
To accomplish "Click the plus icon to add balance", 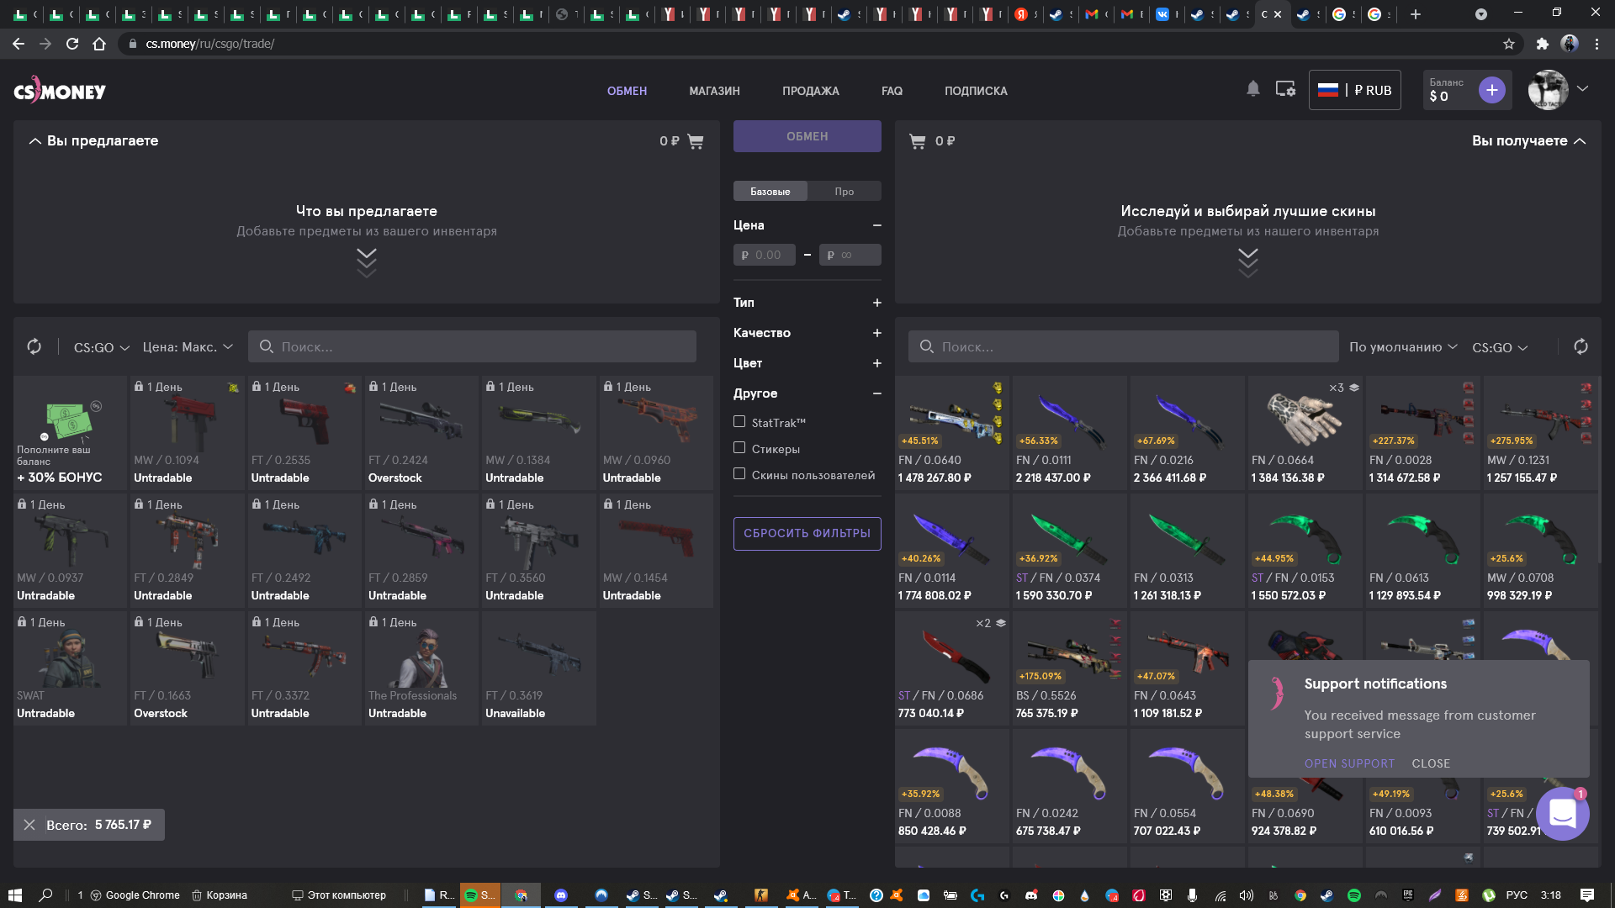I will (x=1491, y=90).
